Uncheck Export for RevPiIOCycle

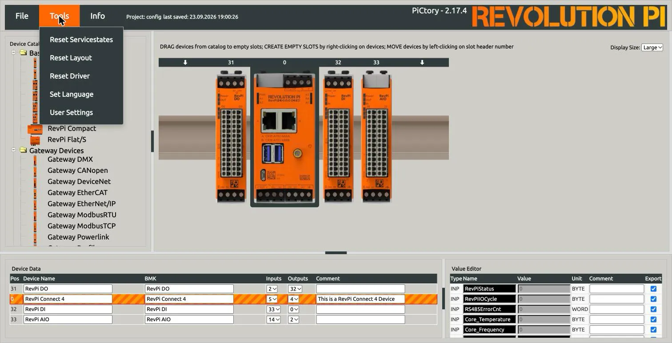point(653,299)
